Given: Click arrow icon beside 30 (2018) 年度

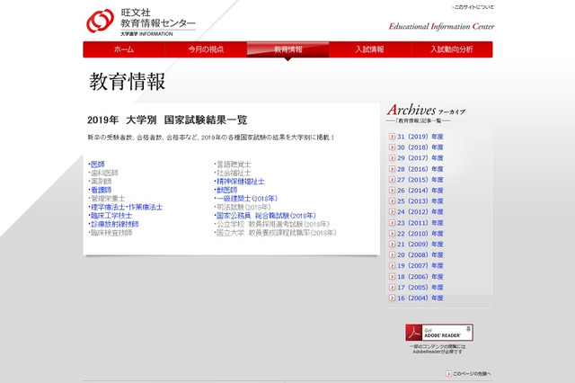Looking at the screenshot, I should pyautogui.click(x=392, y=147).
